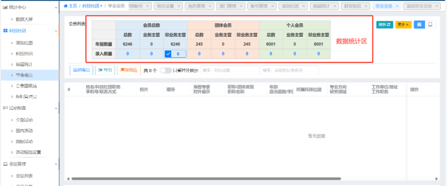This screenshot has height=186, width=447.
Task: Click the right arrow of horizontal scrollbar
Action: pos(437,179)
